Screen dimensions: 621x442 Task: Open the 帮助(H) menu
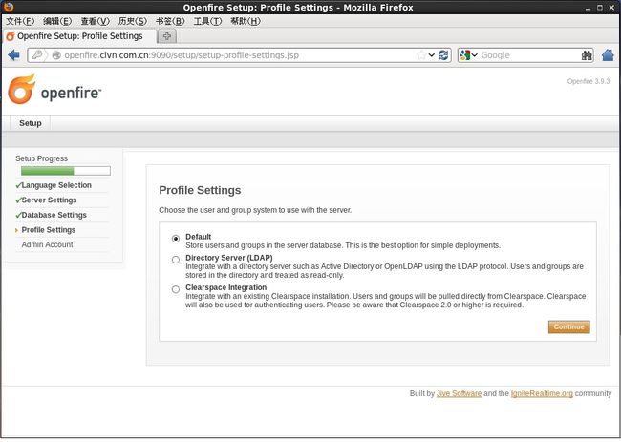[246, 21]
